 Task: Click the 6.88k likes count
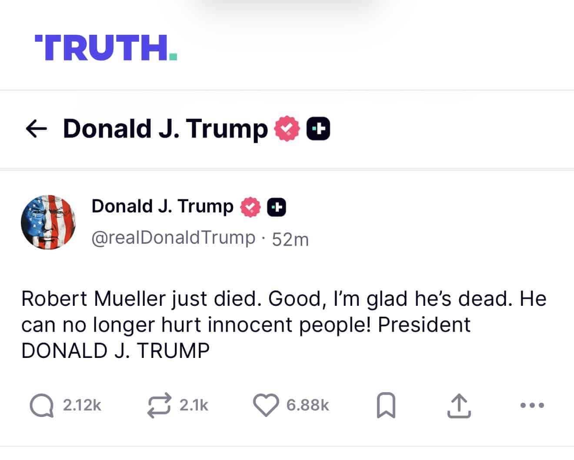click(307, 405)
